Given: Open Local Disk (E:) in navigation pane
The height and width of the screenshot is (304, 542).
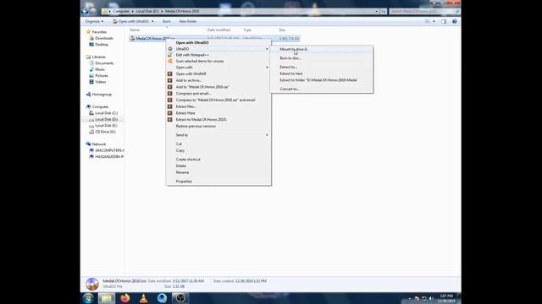Looking at the screenshot, I should click(106, 126).
